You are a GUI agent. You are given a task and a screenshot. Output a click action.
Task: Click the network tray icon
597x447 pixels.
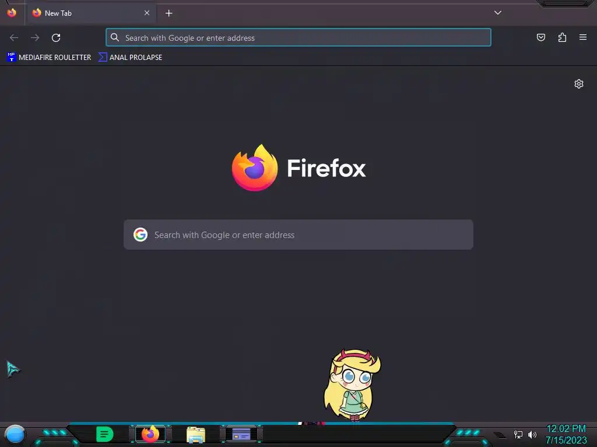[518, 434]
